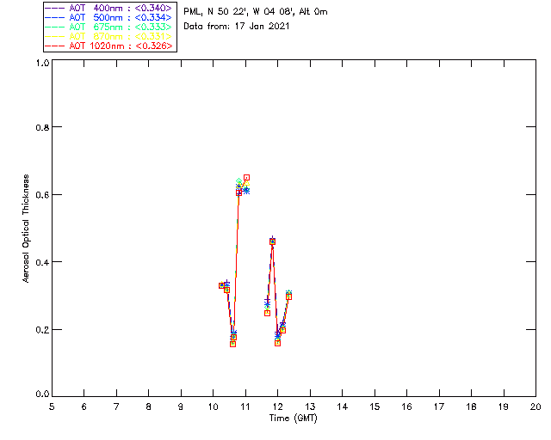The height and width of the screenshot is (440, 551).
Task: Click the 12 x-axis hour label
Action: [x=277, y=406]
